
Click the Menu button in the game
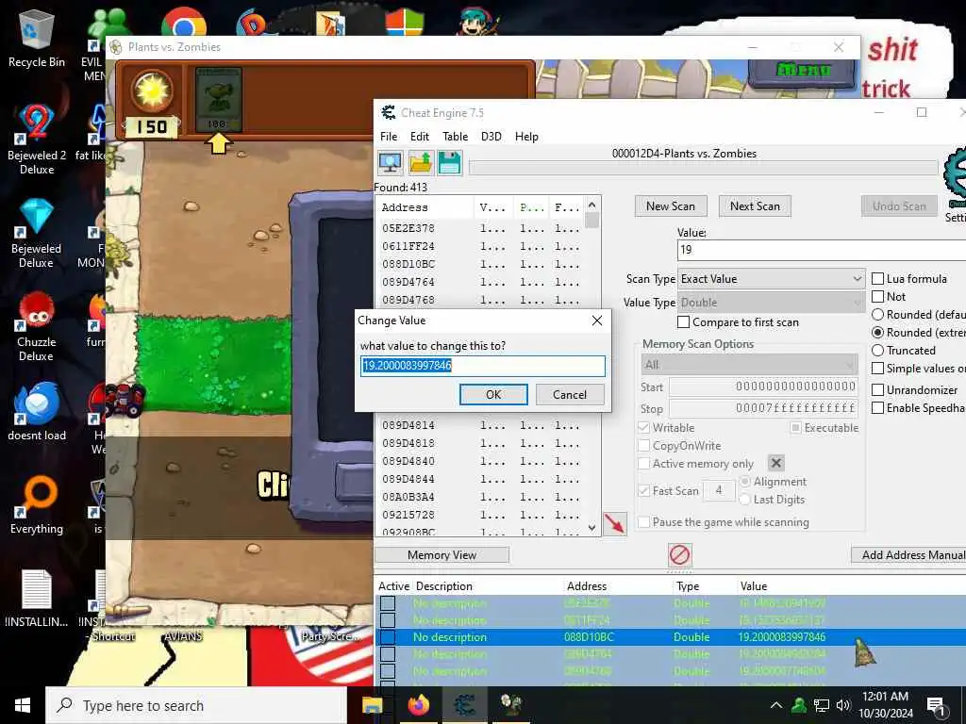point(804,70)
